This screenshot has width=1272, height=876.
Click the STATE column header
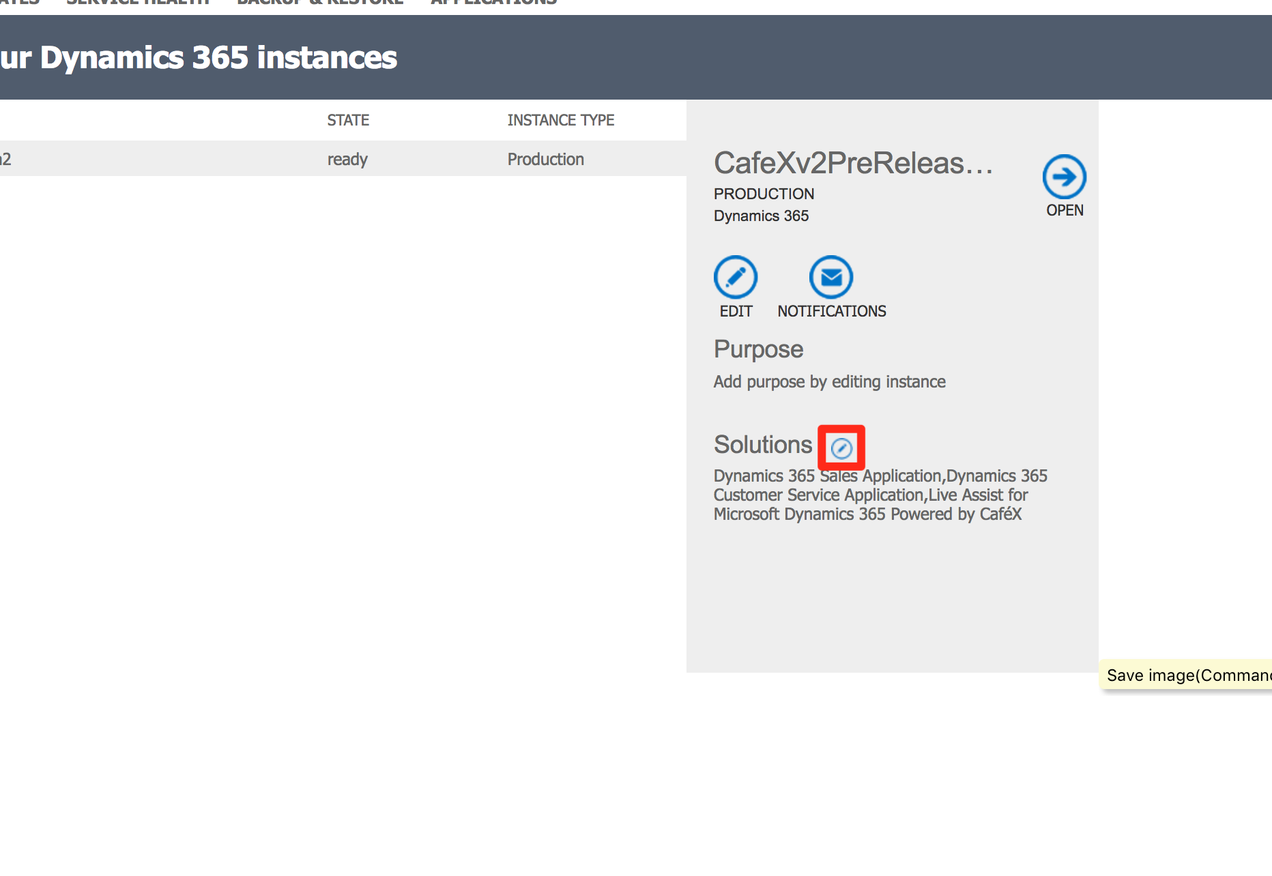click(x=347, y=120)
